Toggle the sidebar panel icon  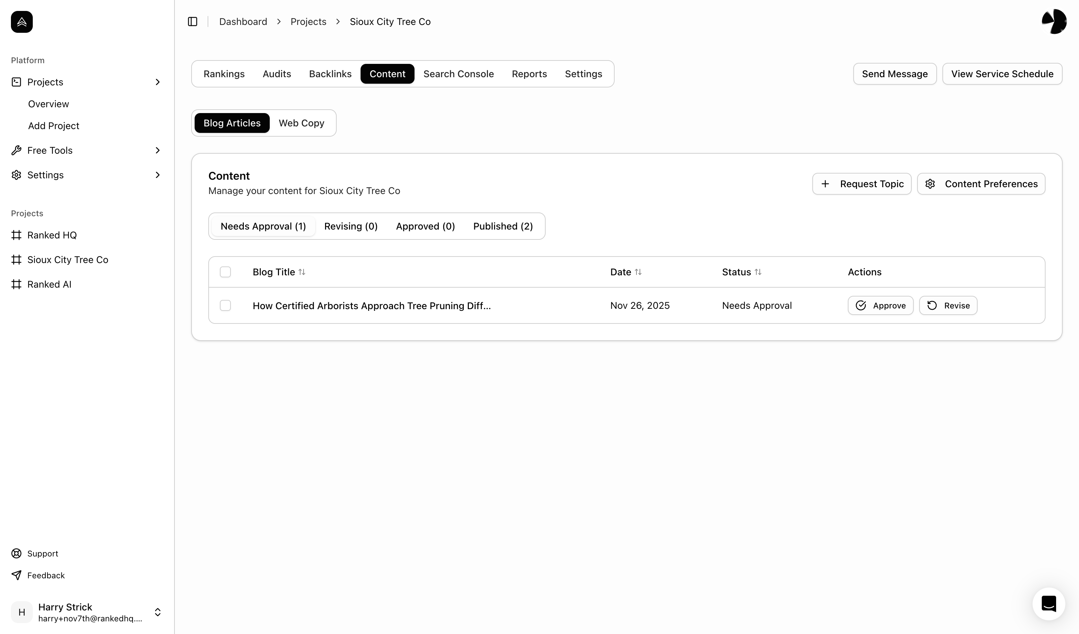point(193,22)
